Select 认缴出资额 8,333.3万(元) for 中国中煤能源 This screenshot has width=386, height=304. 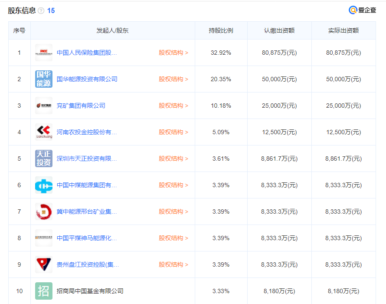click(x=279, y=185)
